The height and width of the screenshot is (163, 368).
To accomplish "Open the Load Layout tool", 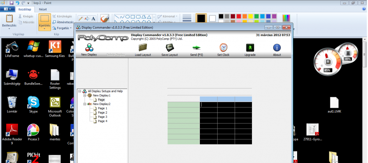I will pos(143,48).
